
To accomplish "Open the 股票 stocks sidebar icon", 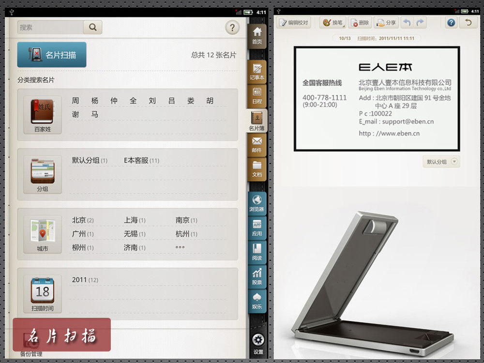I will 257,276.
